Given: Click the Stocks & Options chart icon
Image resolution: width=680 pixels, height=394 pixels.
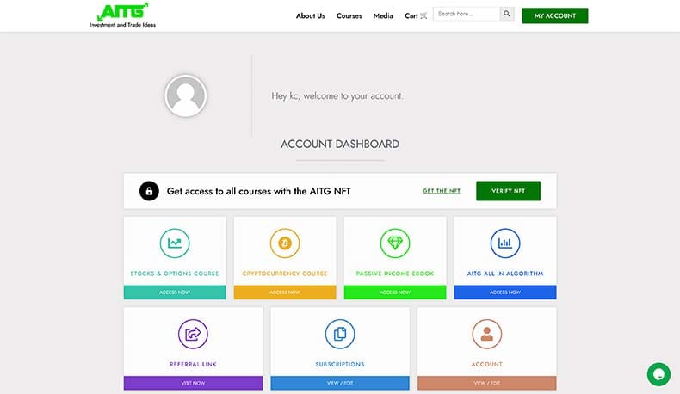Looking at the screenshot, I should [175, 243].
